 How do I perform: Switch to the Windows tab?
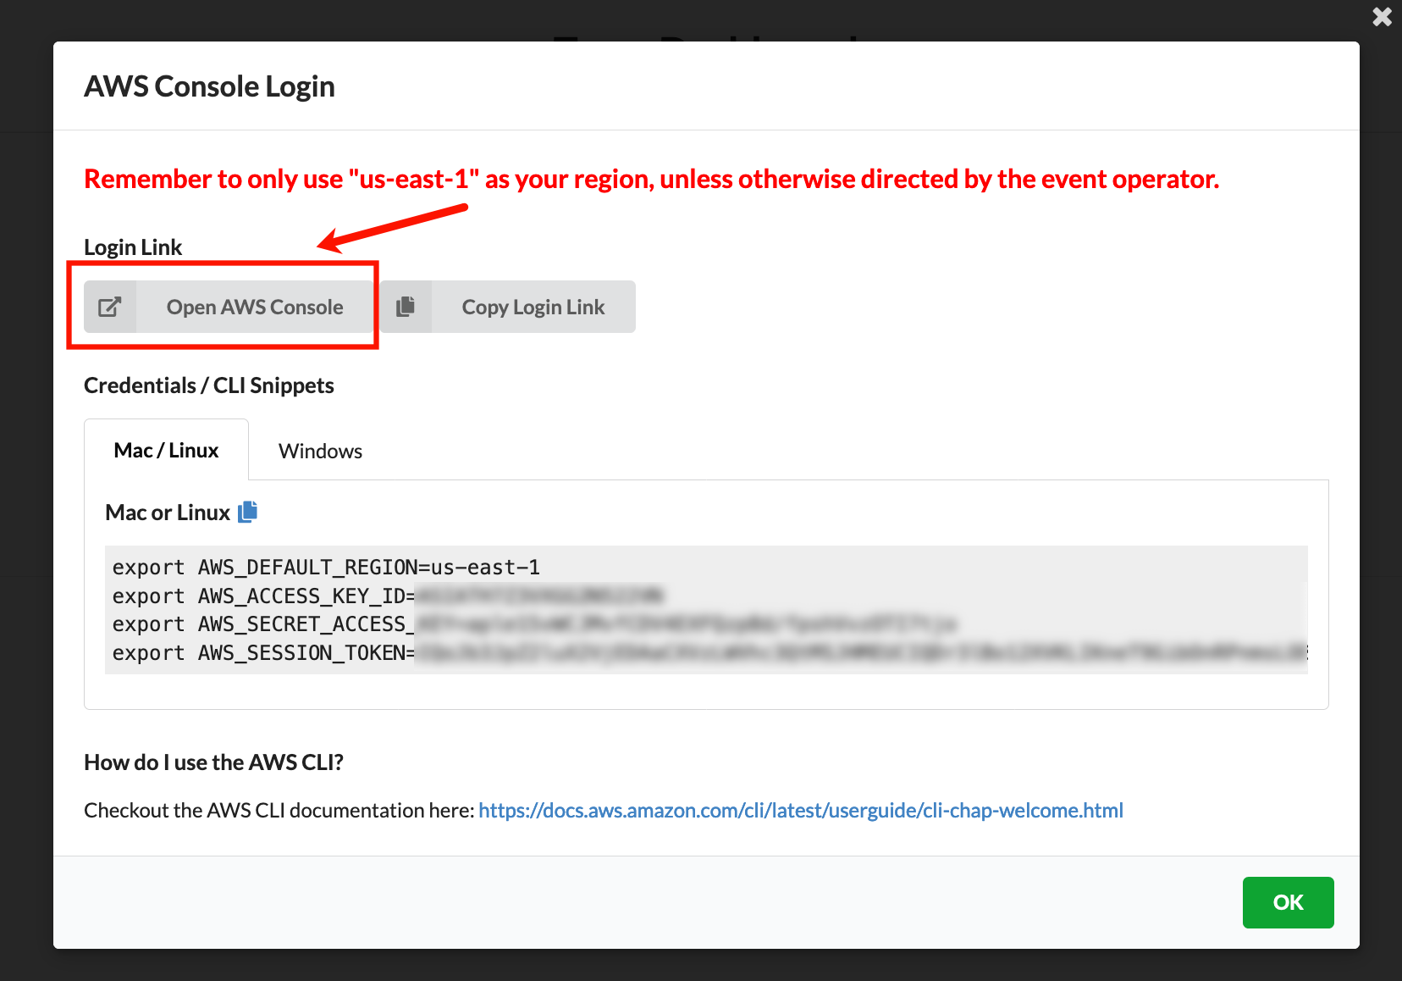320,451
